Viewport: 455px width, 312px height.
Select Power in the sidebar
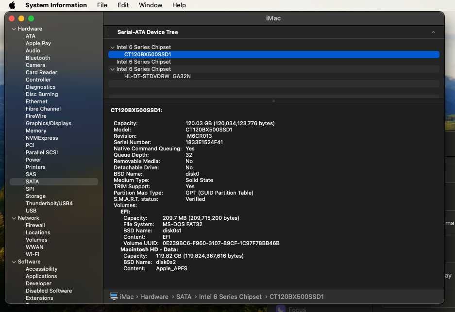34,160
